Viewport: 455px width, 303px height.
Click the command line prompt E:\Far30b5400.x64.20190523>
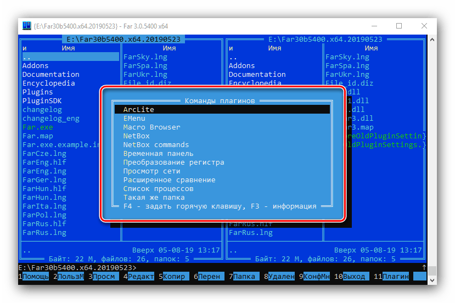[x=77, y=267]
